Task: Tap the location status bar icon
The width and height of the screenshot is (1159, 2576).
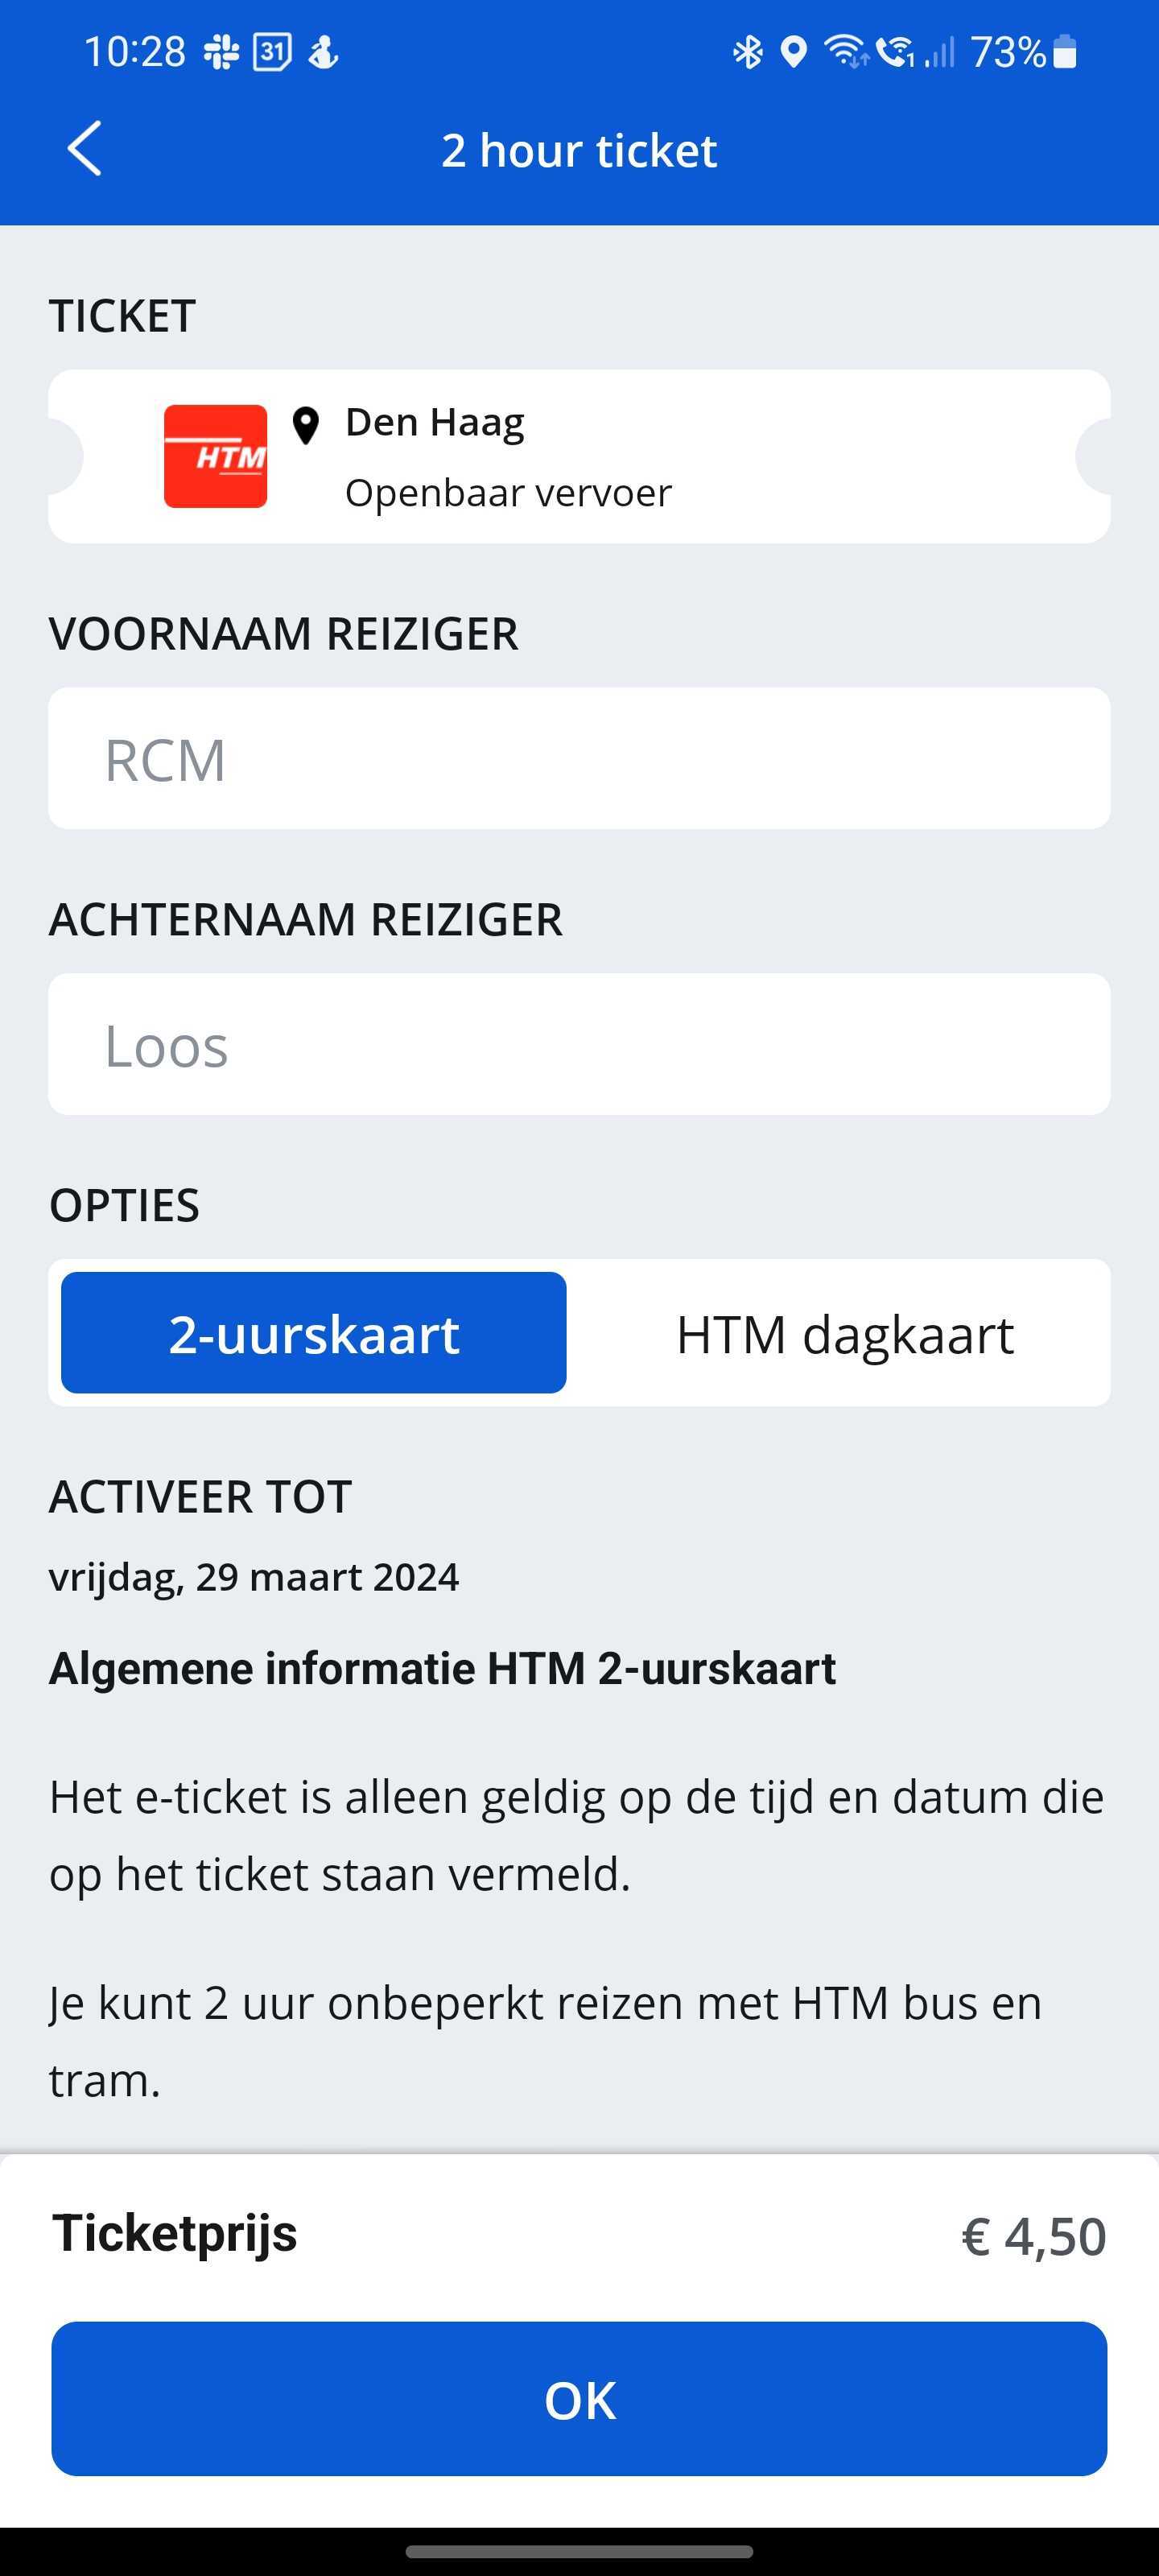Action: [794, 52]
